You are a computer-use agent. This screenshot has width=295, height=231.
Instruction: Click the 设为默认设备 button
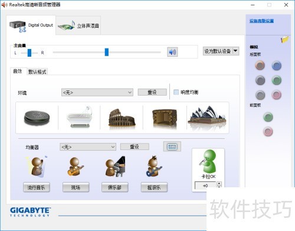(218, 51)
